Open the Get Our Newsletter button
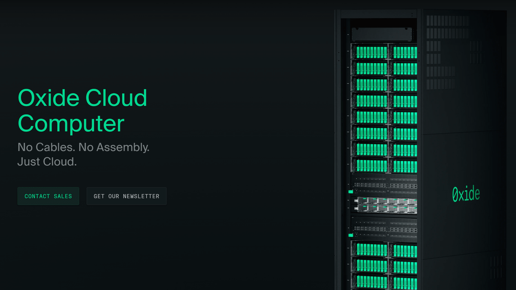 click(x=126, y=196)
